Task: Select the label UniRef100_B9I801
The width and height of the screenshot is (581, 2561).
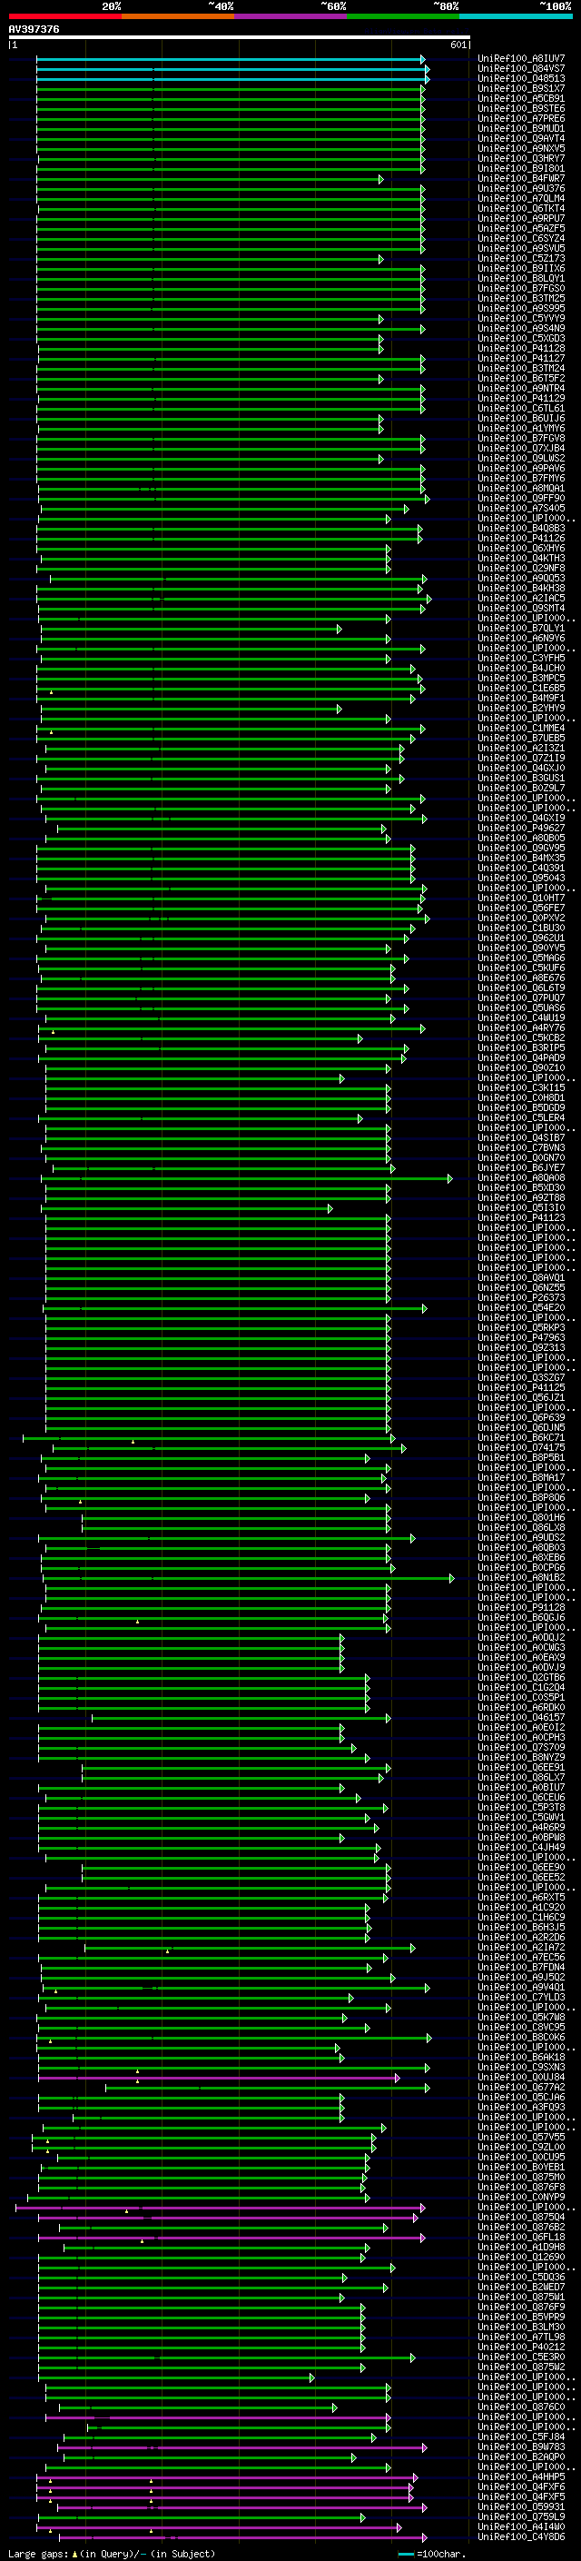Action: pos(521,168)
